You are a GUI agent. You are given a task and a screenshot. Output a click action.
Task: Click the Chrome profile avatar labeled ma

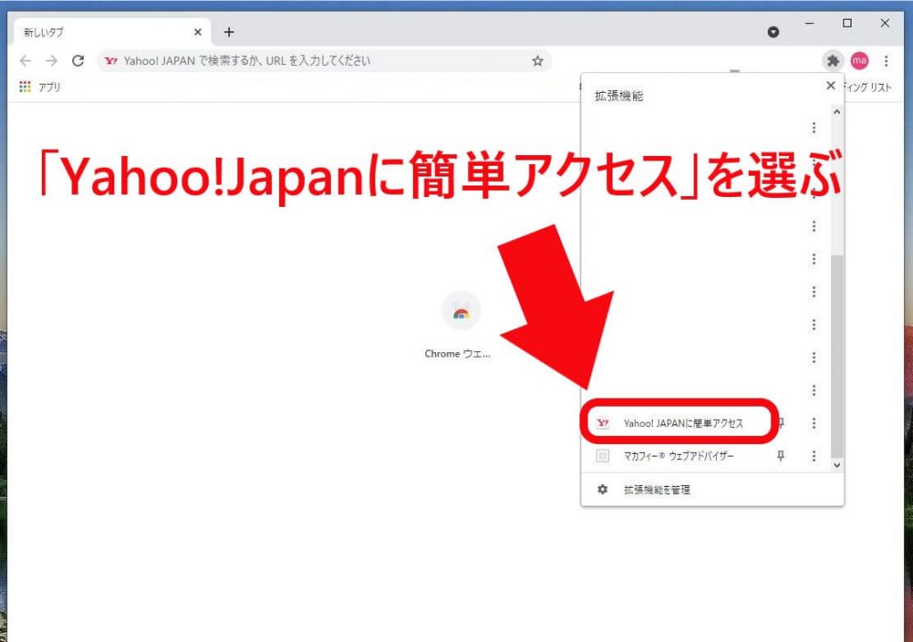859,61
